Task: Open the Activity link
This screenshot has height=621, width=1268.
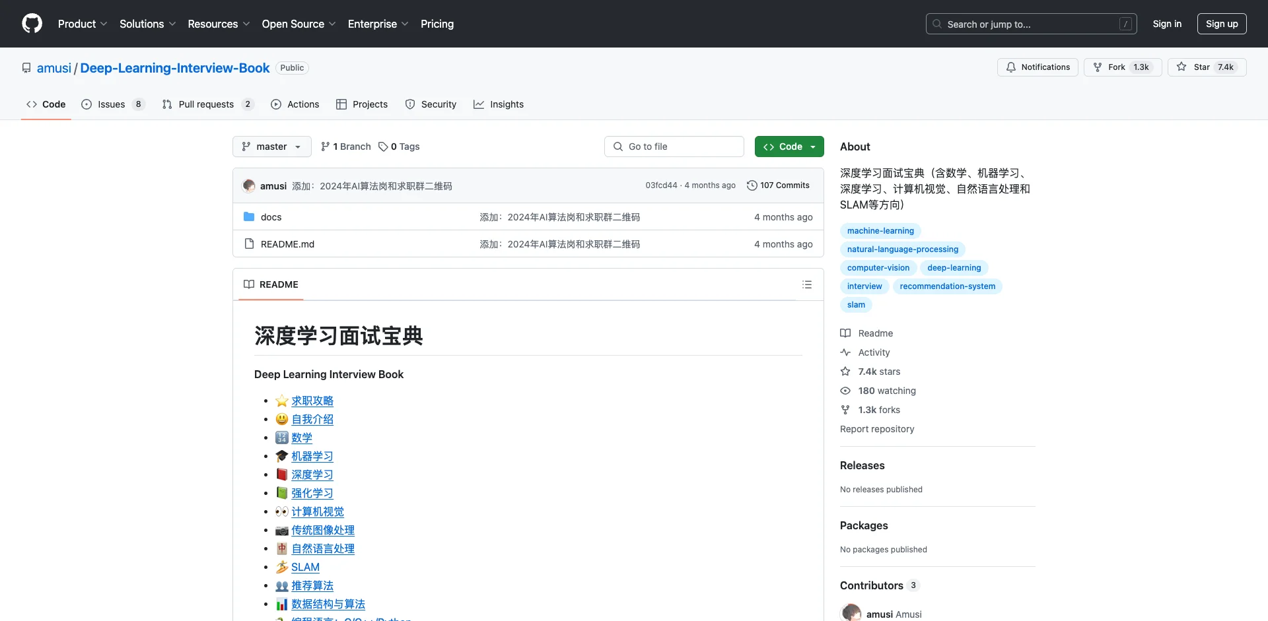Action: point(865,352)
